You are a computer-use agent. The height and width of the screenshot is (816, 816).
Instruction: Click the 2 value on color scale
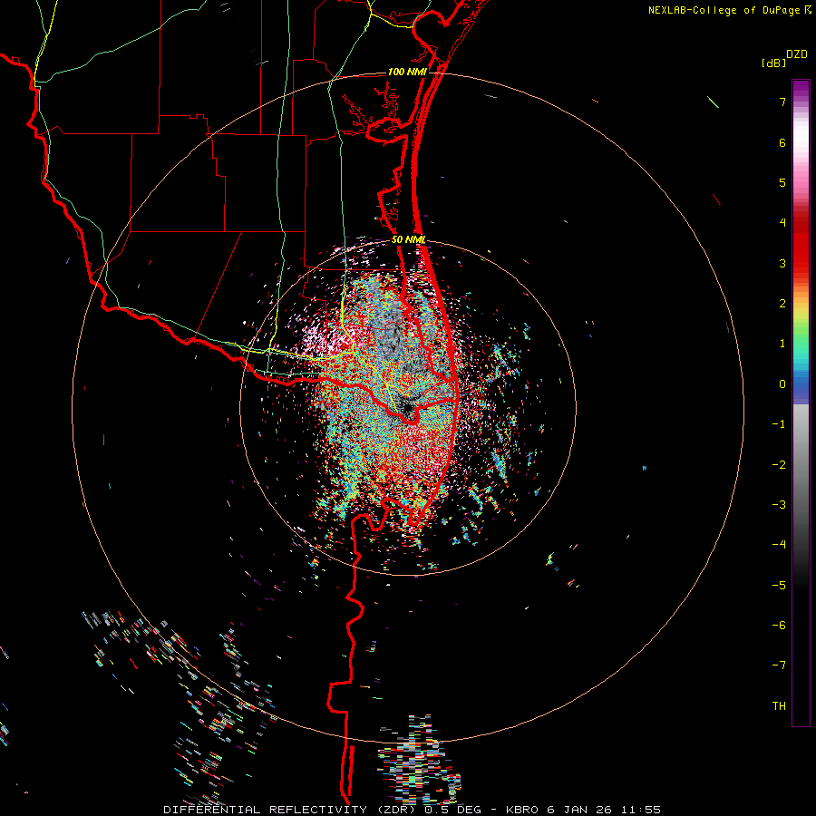(782, 304)
